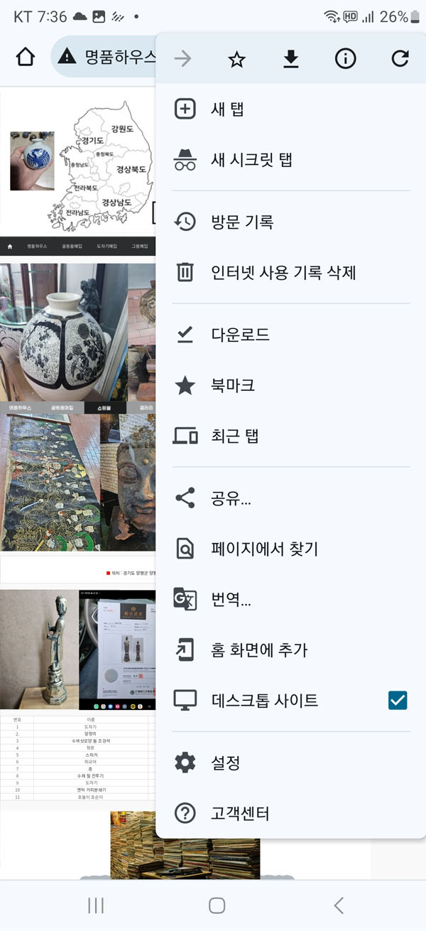
Task: Open 설정 settings entry
Action: coord(291,763)
